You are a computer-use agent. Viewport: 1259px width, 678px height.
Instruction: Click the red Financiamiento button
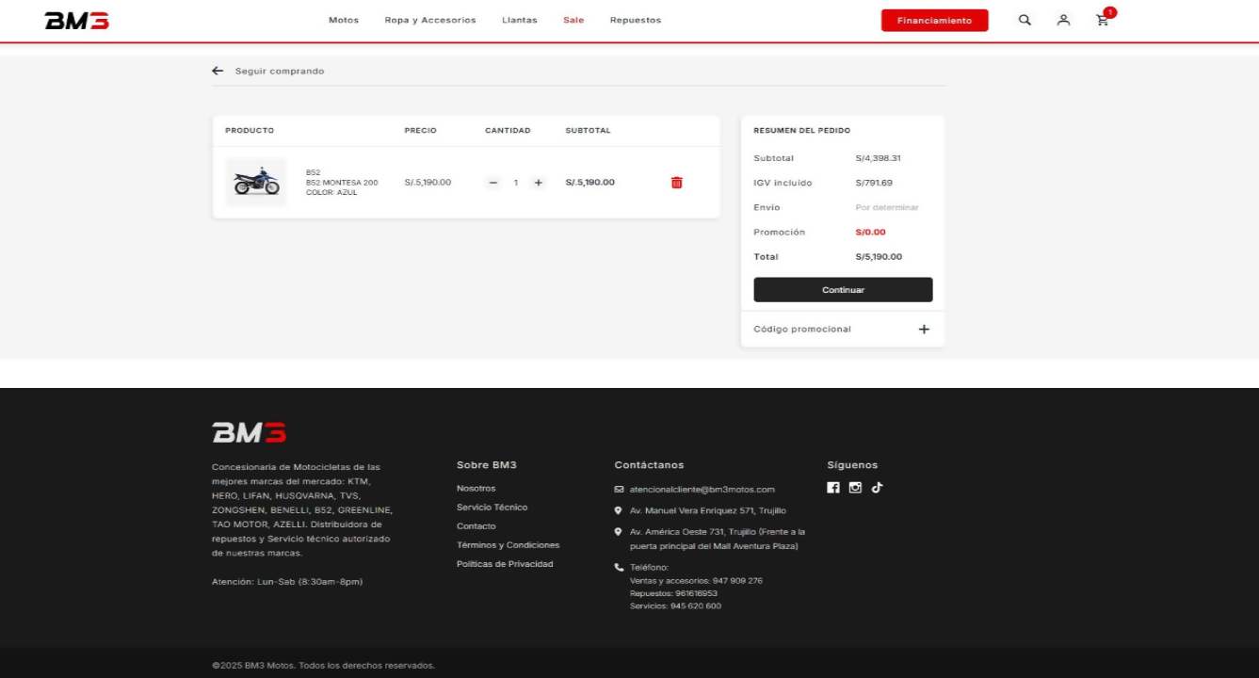coord(935,21)
